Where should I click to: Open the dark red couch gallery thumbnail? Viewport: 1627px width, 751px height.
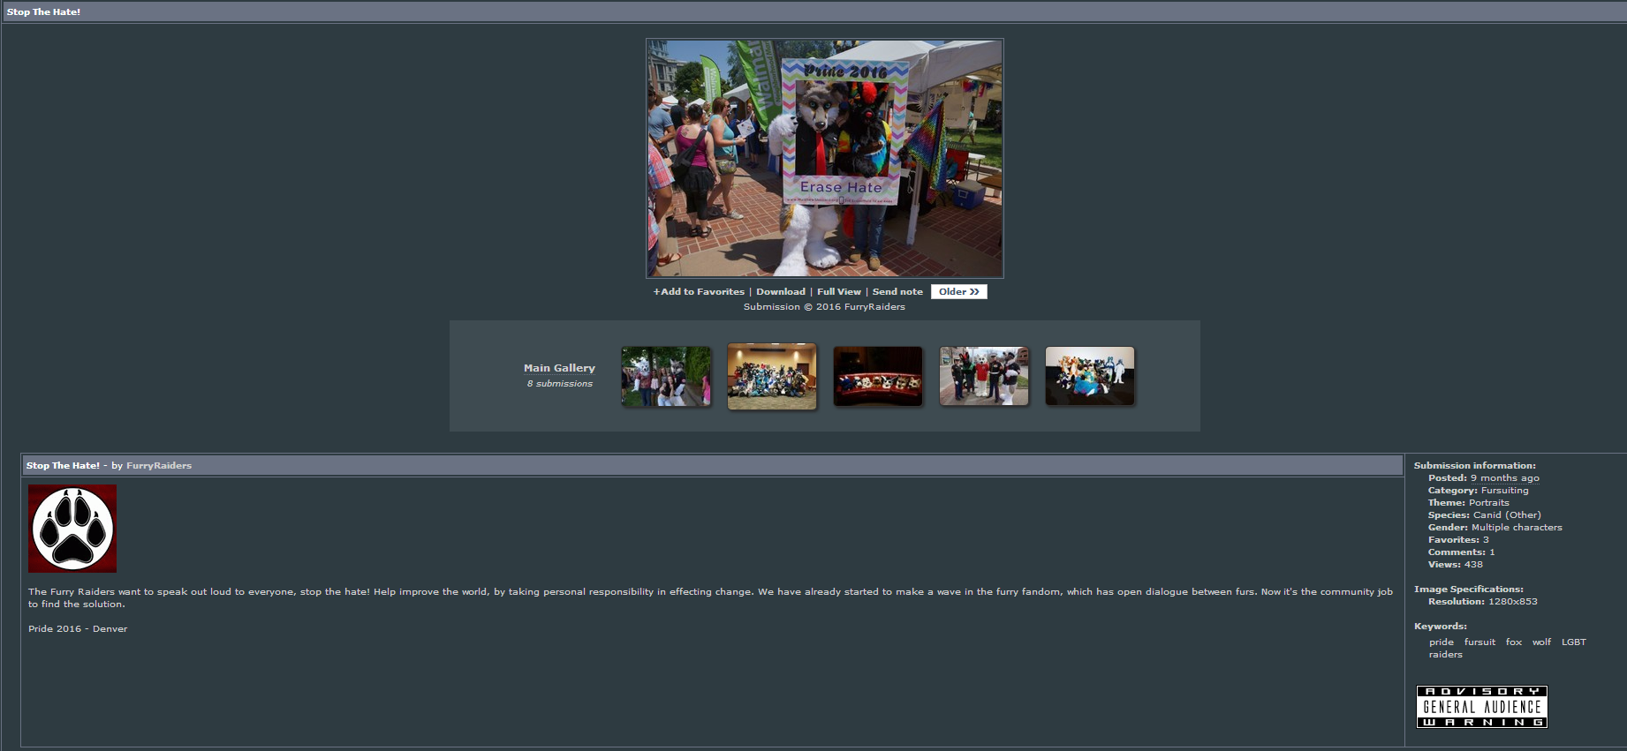click(878, 376)
